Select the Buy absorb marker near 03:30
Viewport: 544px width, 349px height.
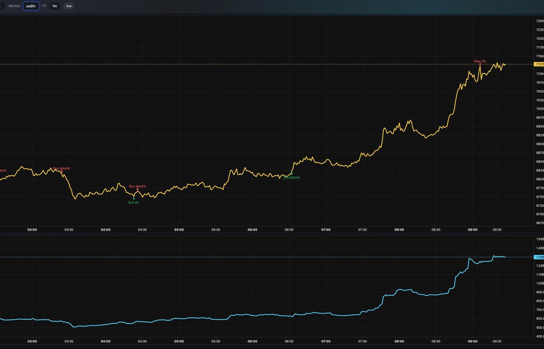click(61, 171)
